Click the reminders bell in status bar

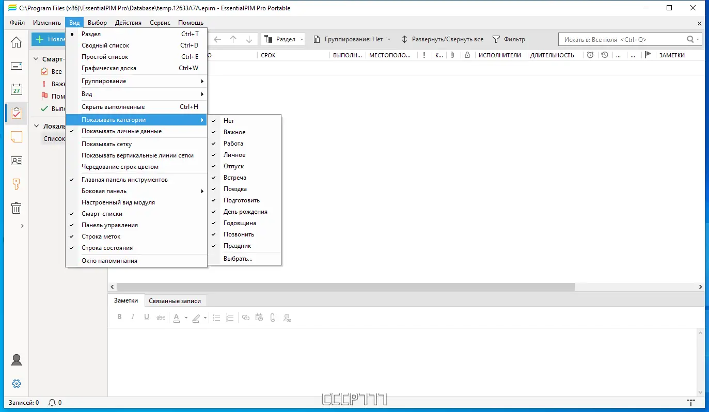(x=52, y=402)
